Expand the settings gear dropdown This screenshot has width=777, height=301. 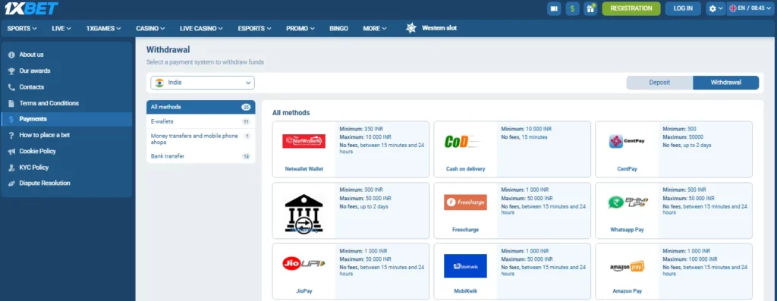pos(716,8)
